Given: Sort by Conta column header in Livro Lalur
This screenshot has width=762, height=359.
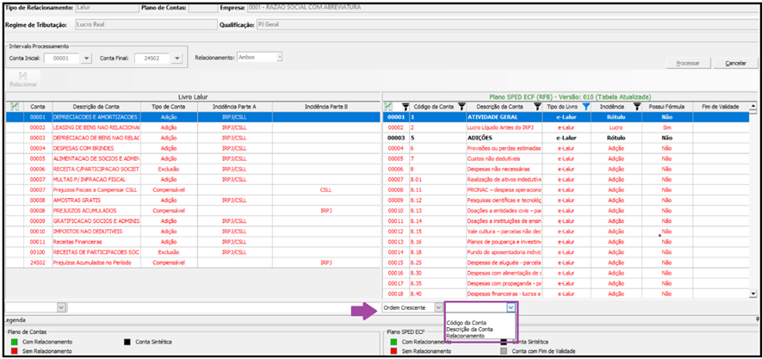Looking at the screenshot, I should click(x=37, y=107).
